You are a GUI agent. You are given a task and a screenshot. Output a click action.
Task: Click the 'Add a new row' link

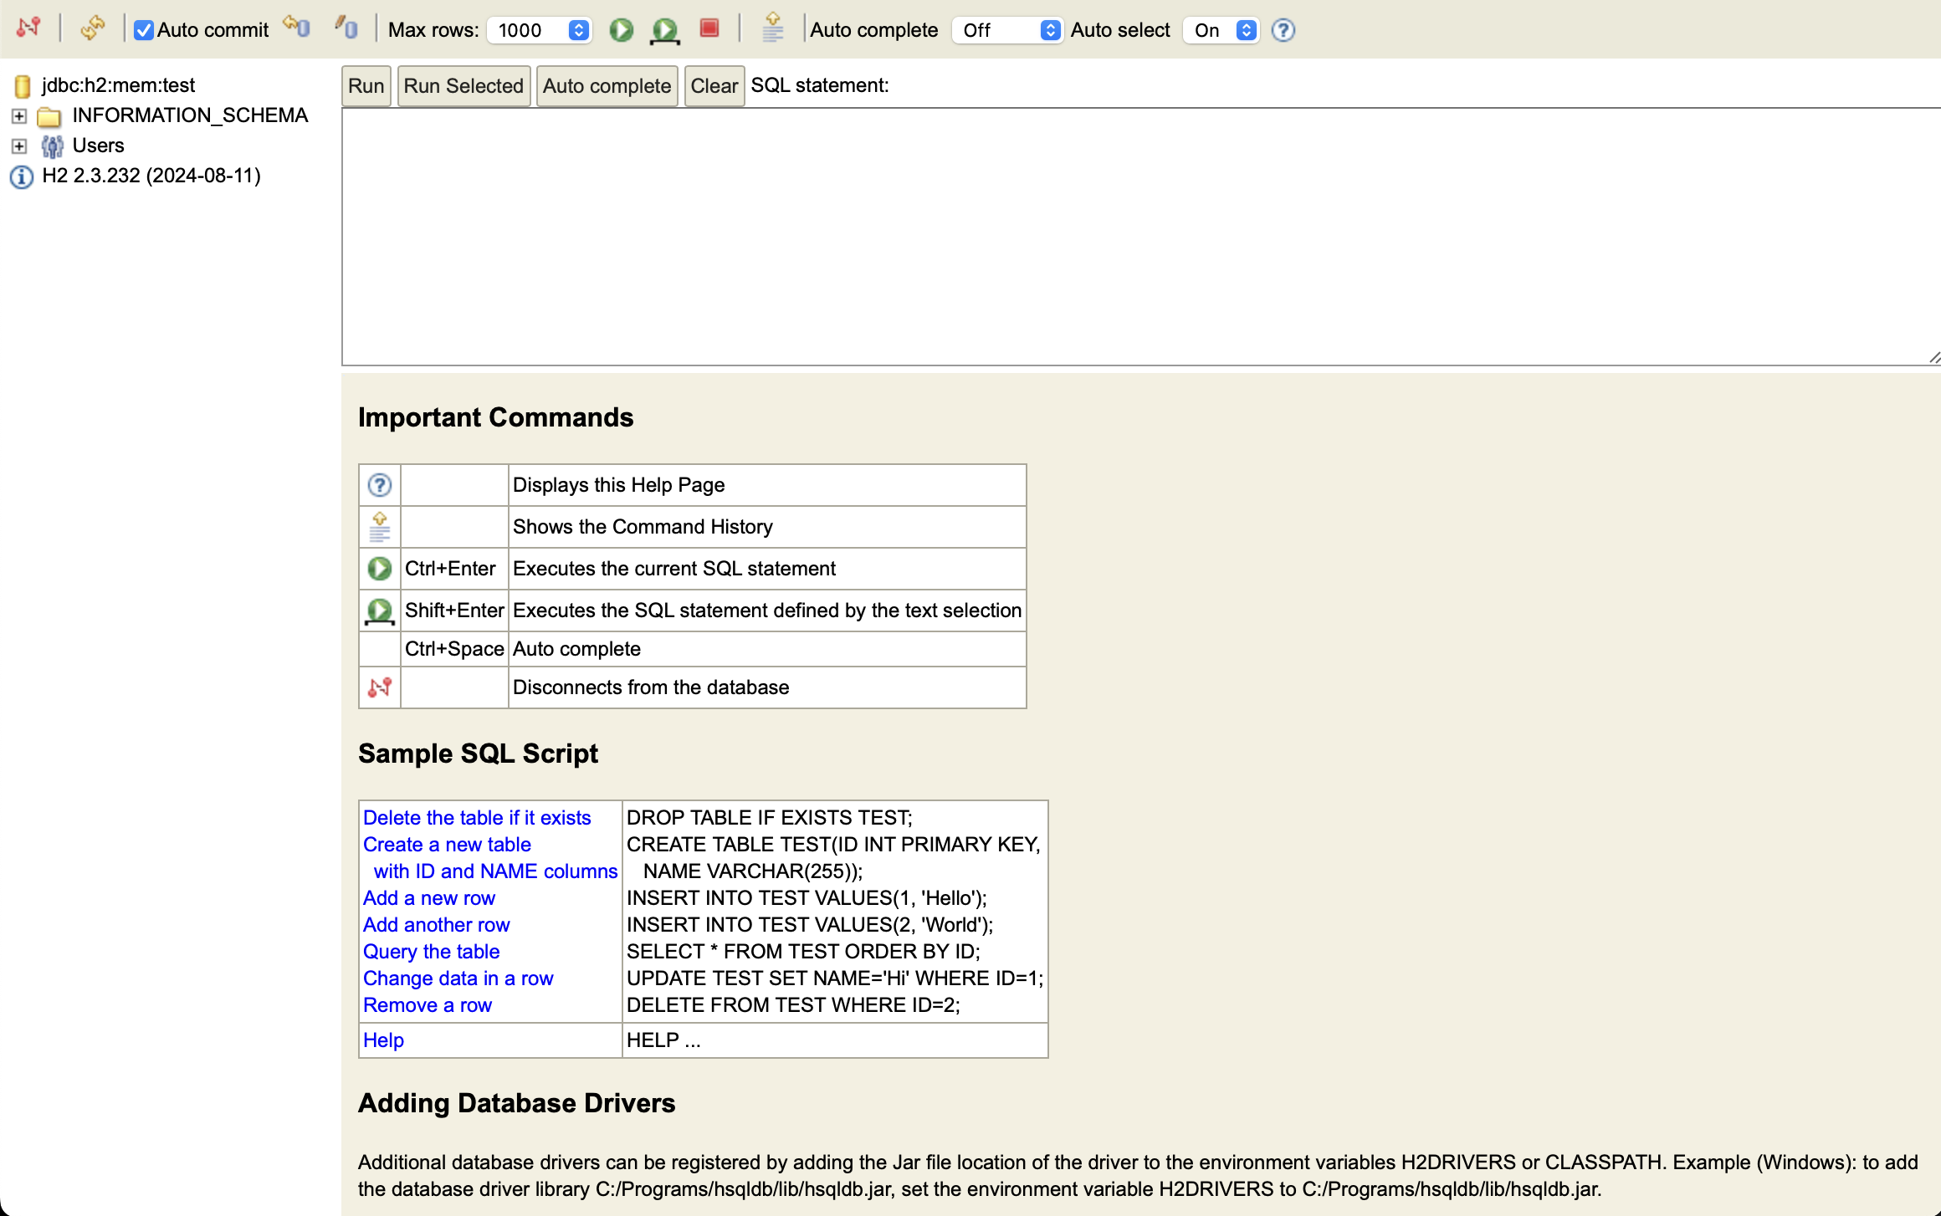[429, 897]
